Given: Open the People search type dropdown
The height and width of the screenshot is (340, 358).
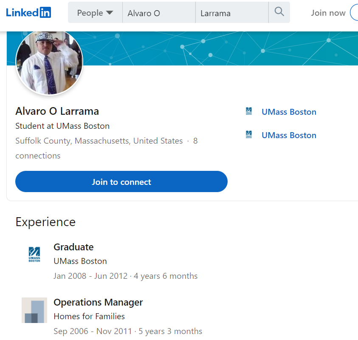Looking at the screenshot, I should click(95, 13).
